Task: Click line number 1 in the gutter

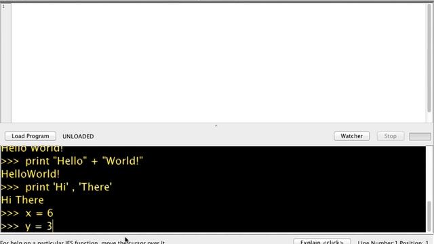Action: pyautogui.click(x=3, y=7)
